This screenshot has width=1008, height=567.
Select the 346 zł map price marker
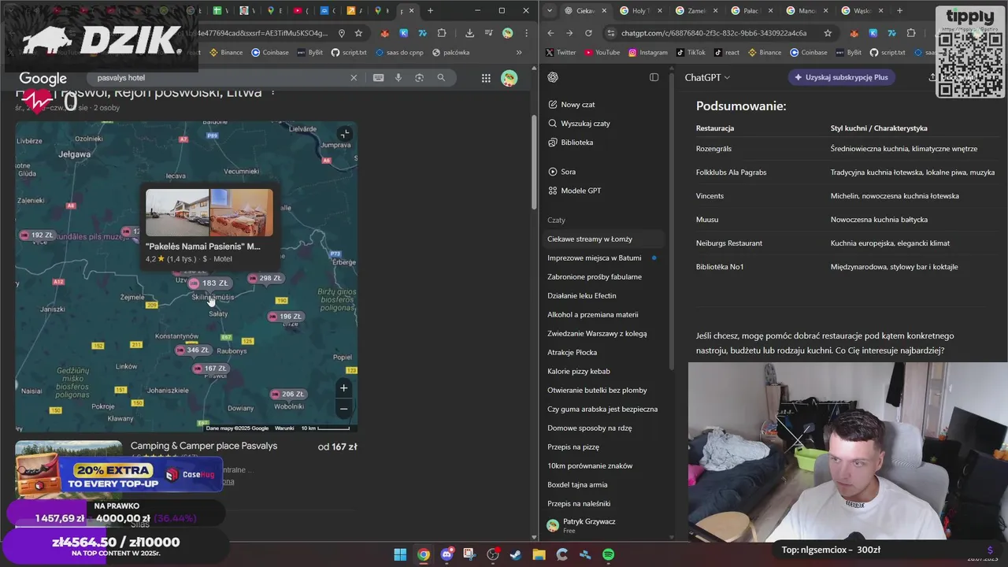(192, 350)
